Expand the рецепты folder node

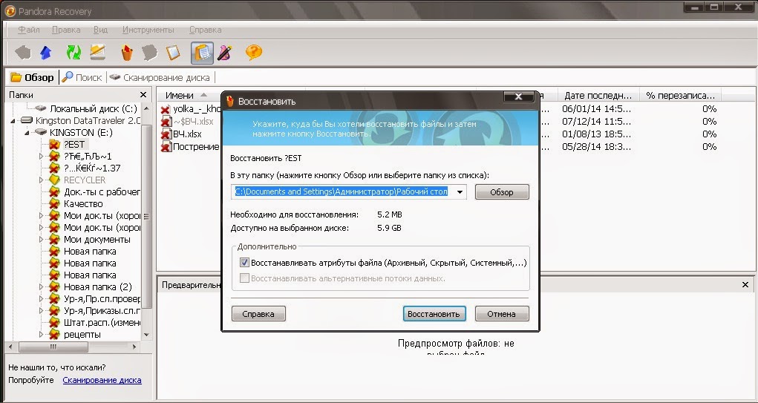coord(42,335)
